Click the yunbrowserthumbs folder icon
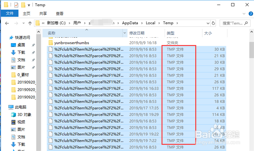 point(51,43)
